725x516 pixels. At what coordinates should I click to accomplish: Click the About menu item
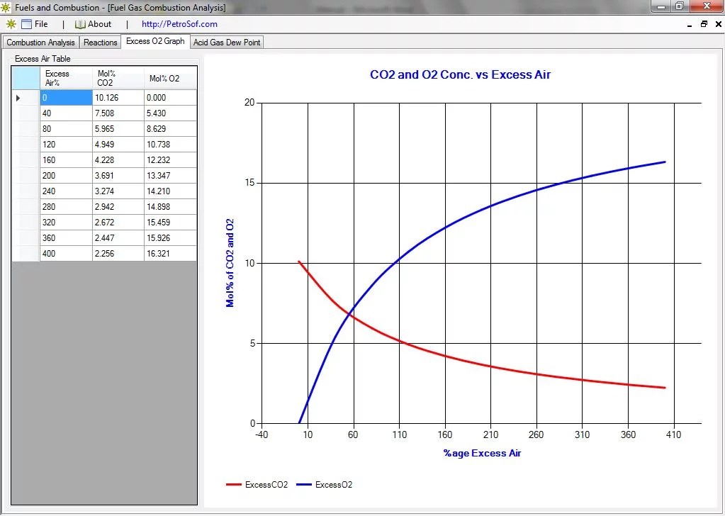point(98,23)
